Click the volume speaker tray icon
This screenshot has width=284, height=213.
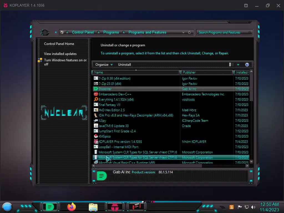(x=253, y=207)
